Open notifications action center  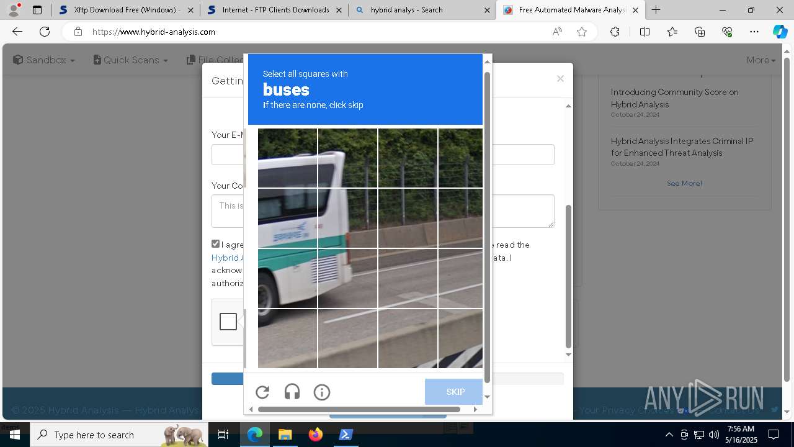(774, 435)
